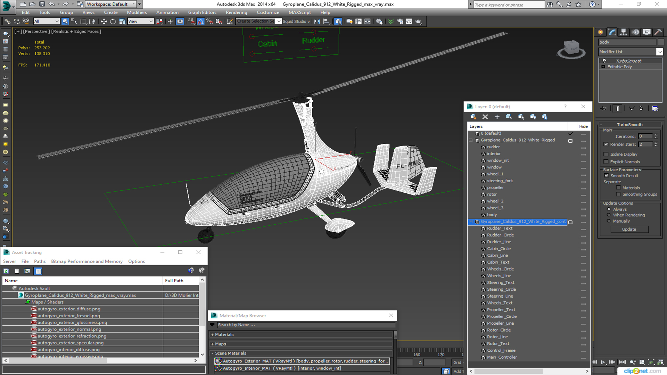Enable the Isoline Display checkbox
Screen dimensions: 667x375
(606, 154)
